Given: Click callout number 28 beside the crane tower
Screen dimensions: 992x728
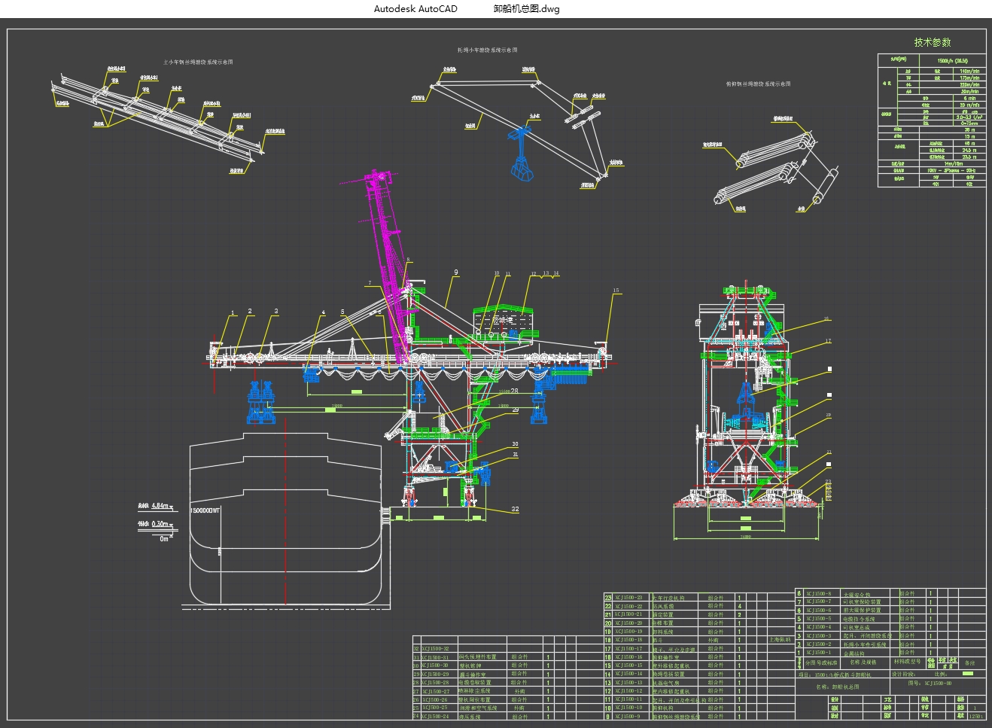Looking at the screenshot, I should pyautogui.click(x=514, y=391).
